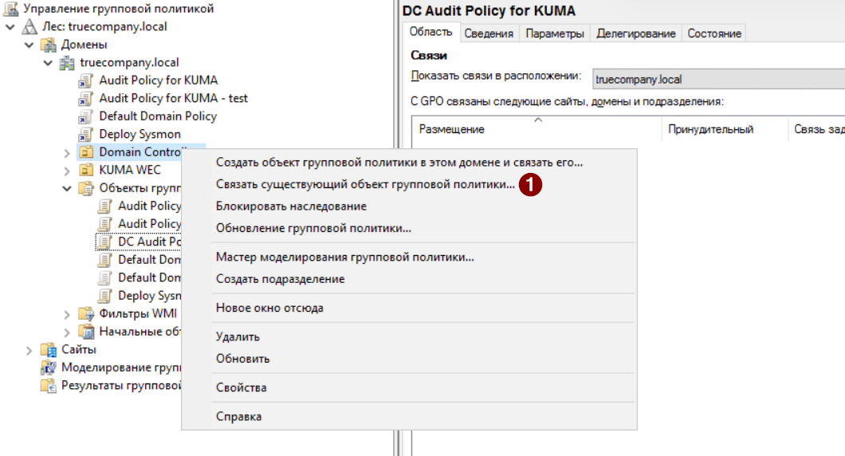The image size is (845, 456).
Task: Click the truecompany.local domain icon
Action: (x=68, y=62)
